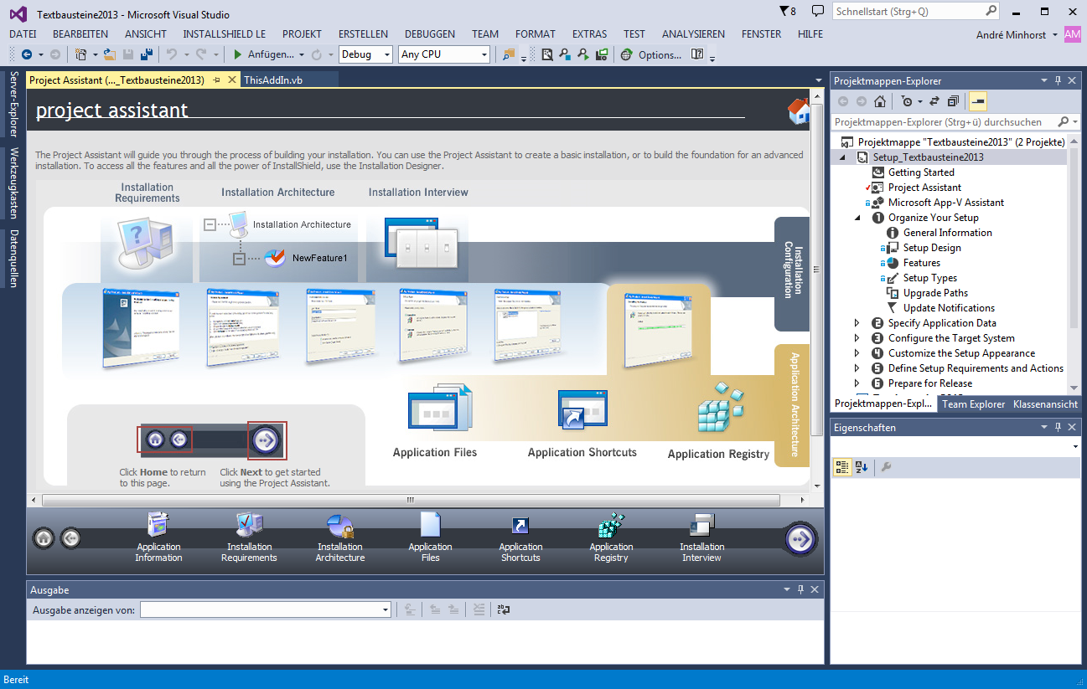This screenshot has height=689, width=1087.
Task: Click the Application Files icon in the diagram
Action: (x=440, y=408)
